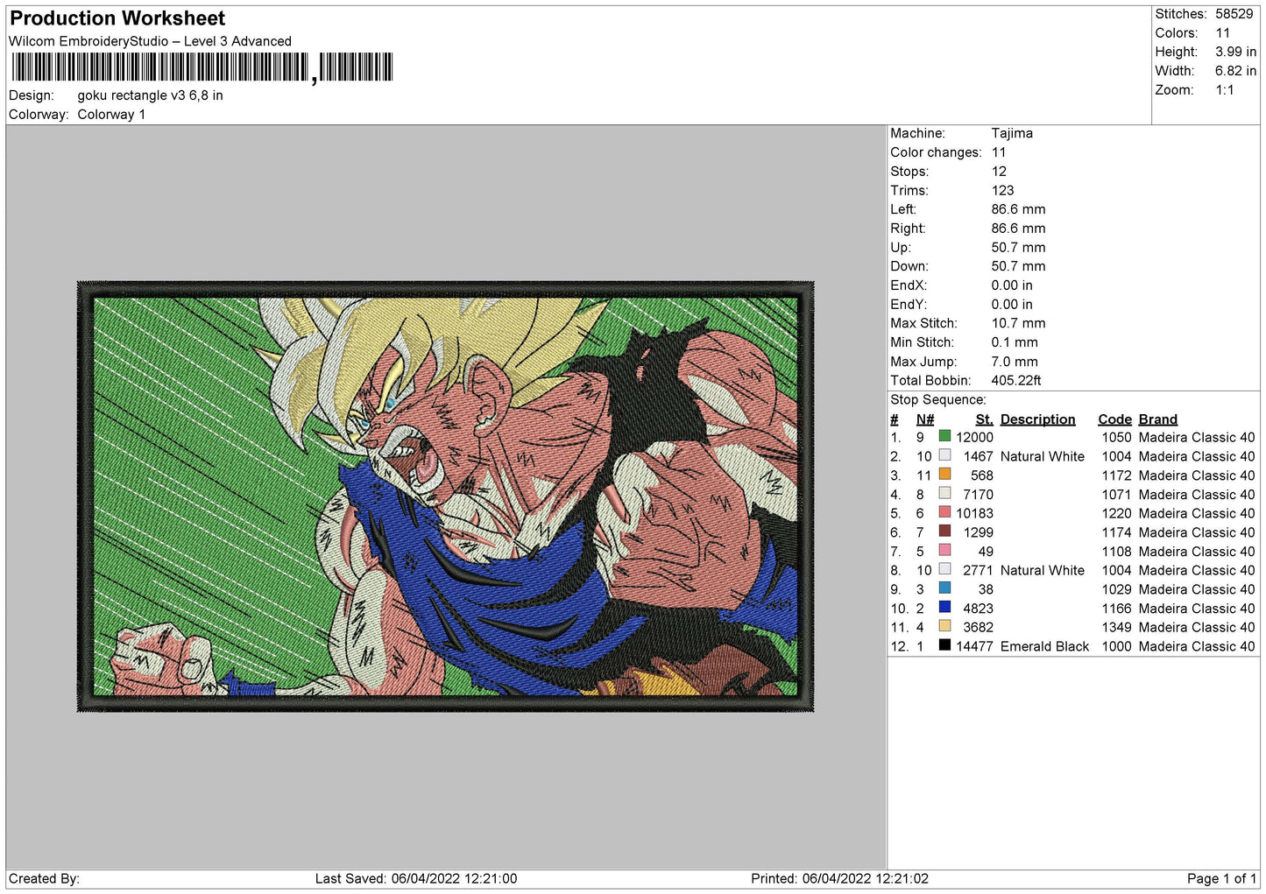This screenshot has height=894, width=1266.
Task: Click the 'Created By:' footer label
Action: [x=44, y=878]
